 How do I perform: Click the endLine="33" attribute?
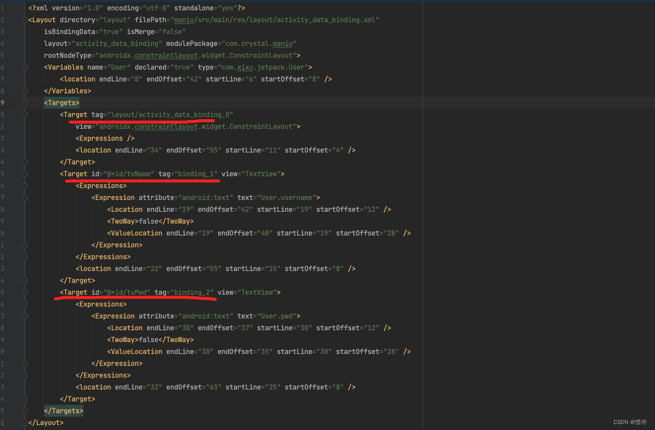tap(139, 387)
